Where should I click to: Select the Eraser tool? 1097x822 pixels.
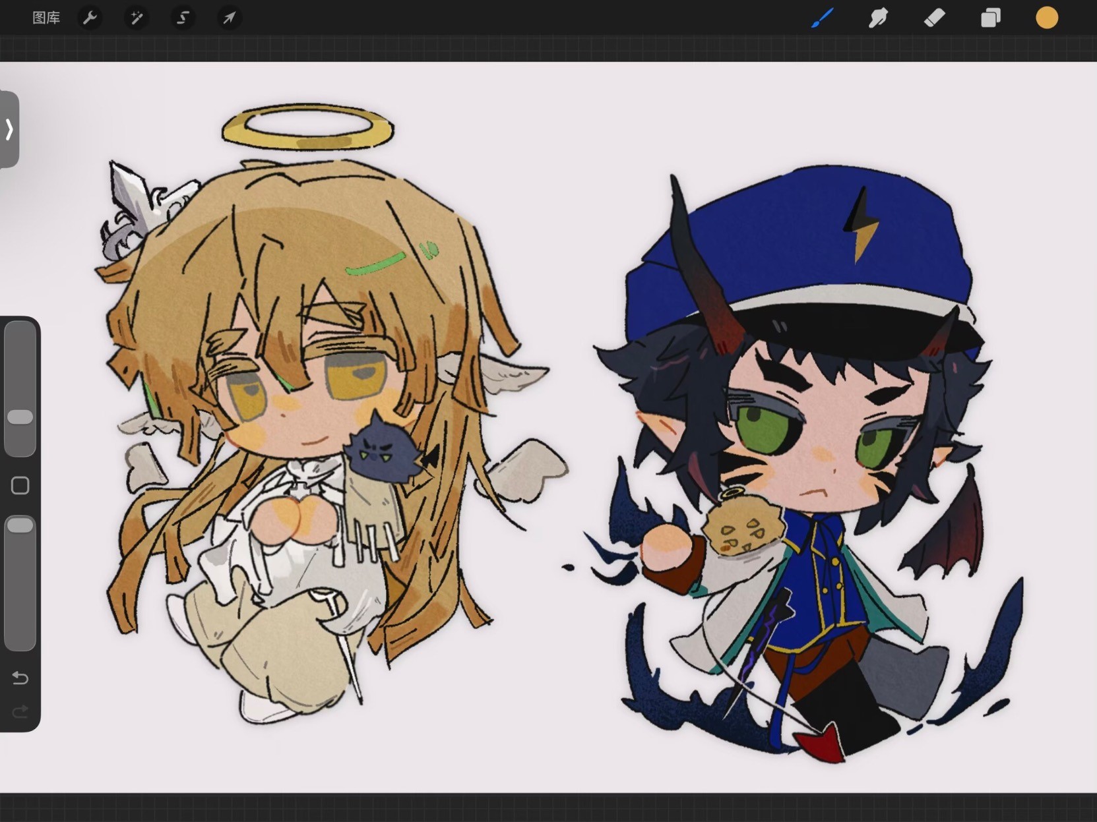click(x=934, y=18)
